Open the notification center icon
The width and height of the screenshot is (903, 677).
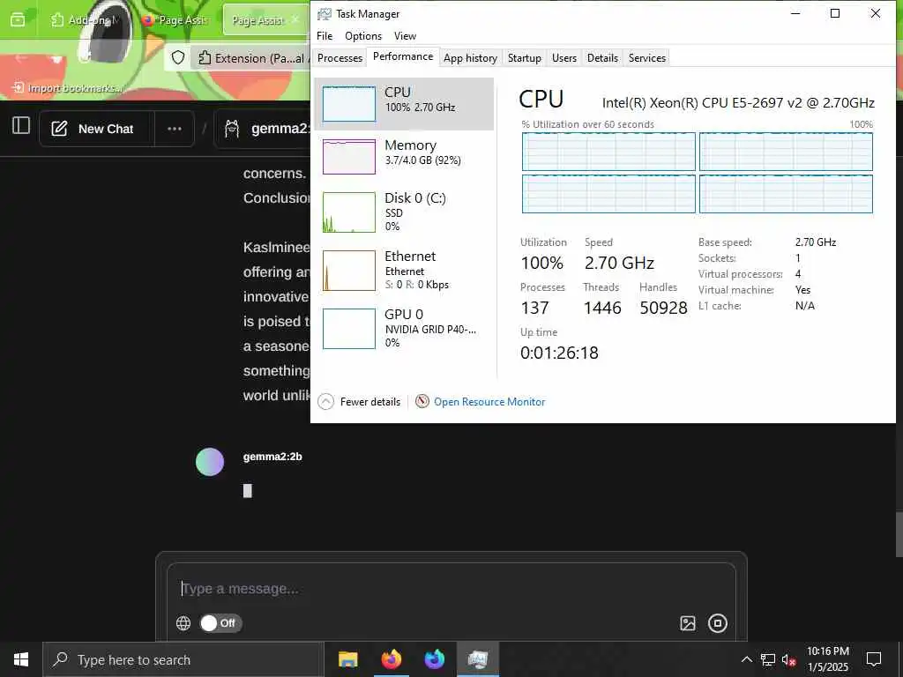(874, 659)
